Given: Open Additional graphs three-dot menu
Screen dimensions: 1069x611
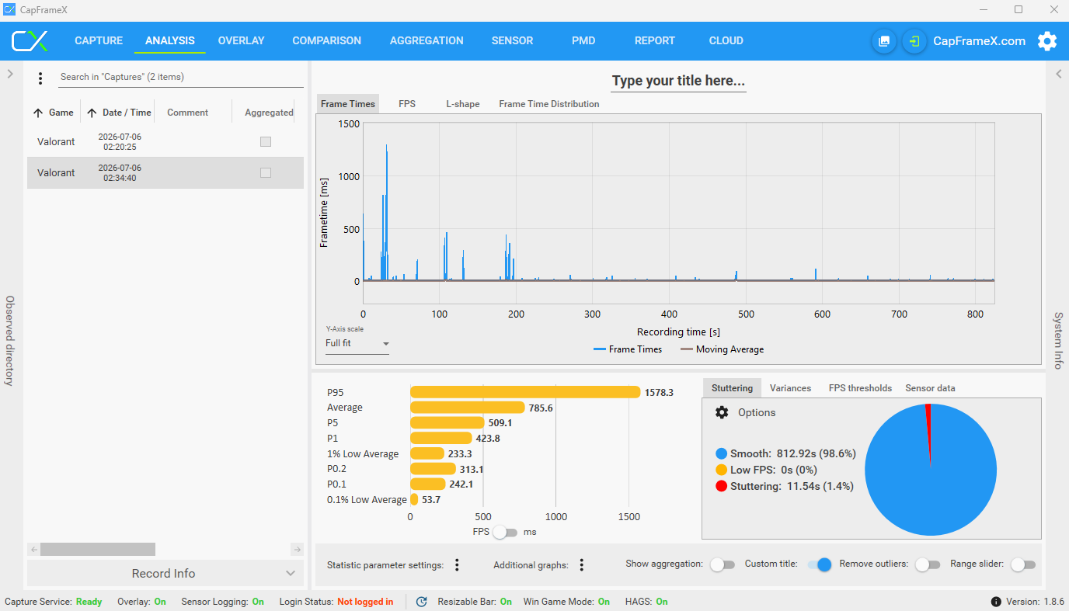Looking at the screenshot, I should click(x=581, y=565).
